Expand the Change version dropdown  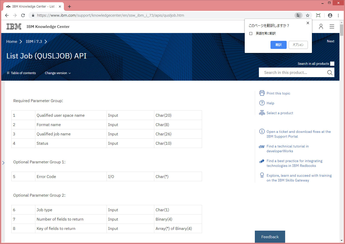pyautogui.click(x=58, y=73)
